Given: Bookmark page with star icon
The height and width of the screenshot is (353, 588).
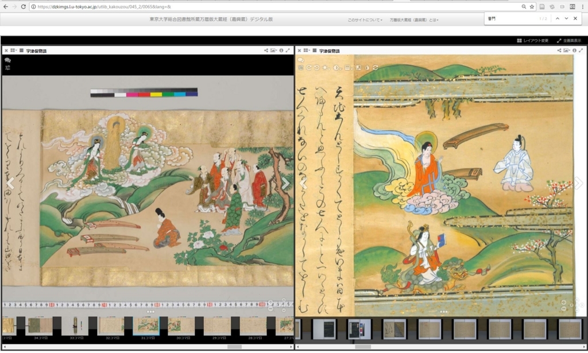Looking at the screenshot, I should point(532,7).
